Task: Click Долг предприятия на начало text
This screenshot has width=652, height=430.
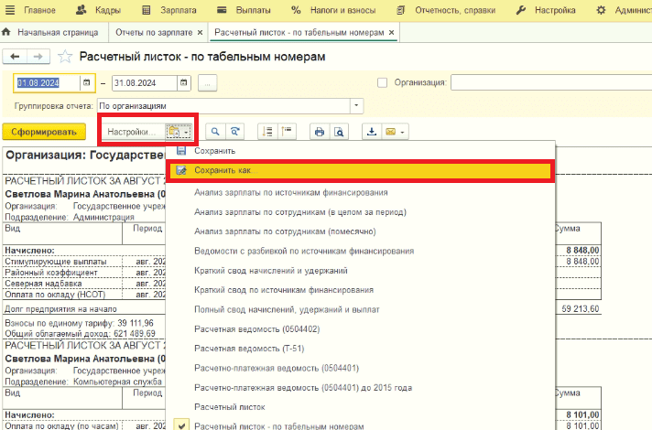Action: (60, 309)
